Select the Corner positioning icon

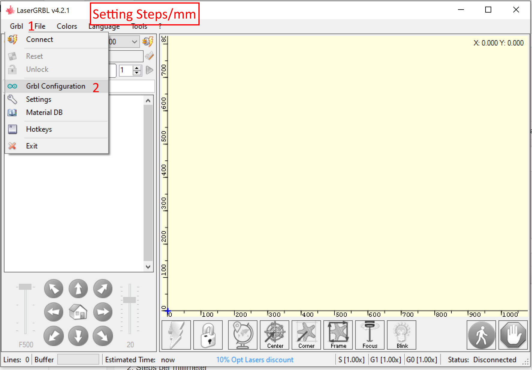pyautogui.click(x=306, y=335)
